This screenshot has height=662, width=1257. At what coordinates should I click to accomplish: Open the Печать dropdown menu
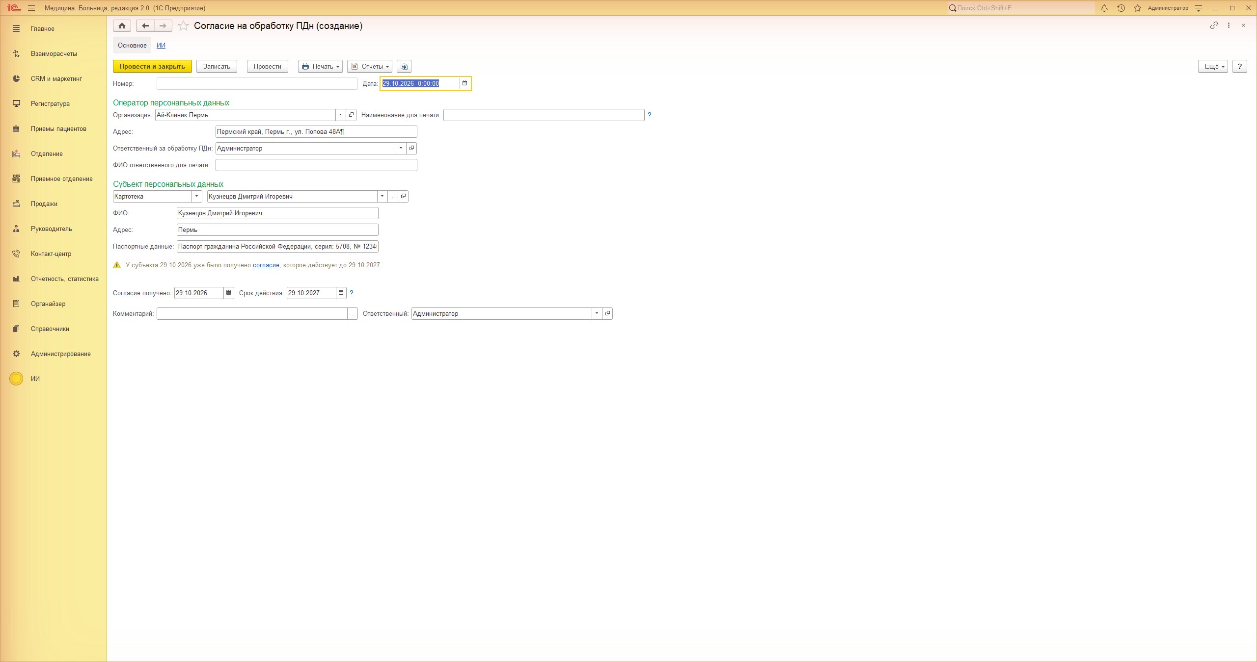click(x=320, y=66)
